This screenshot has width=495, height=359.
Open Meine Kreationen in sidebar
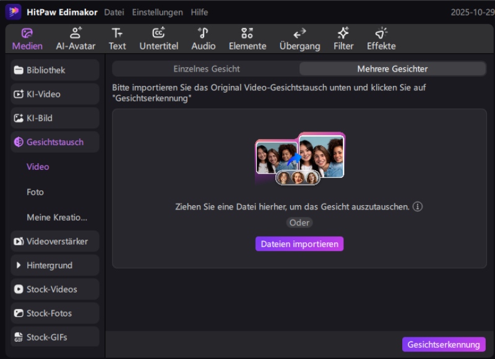56,218
